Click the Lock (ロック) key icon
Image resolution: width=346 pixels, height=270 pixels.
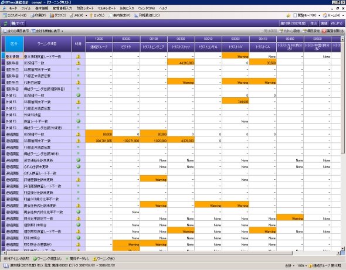[91, 15]
